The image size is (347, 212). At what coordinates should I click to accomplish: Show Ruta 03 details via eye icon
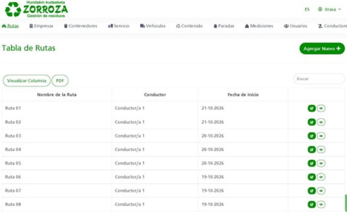pyautogui.click(x=321, y=136)
